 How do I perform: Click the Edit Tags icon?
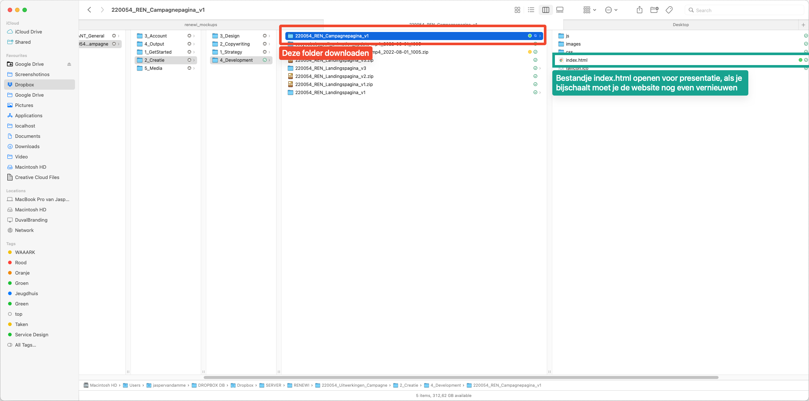point(669,10)
